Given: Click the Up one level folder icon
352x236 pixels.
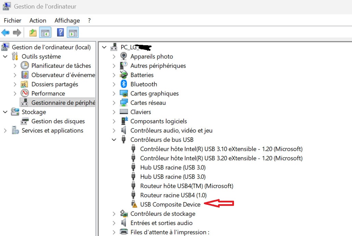Looking at the screenshot, I should (33, 33).
